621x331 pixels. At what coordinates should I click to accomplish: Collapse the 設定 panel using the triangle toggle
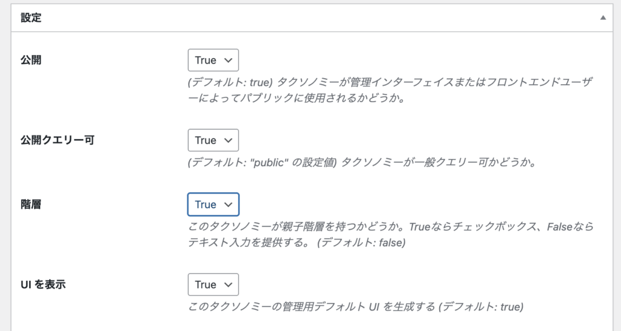click(x=603, y=18)
